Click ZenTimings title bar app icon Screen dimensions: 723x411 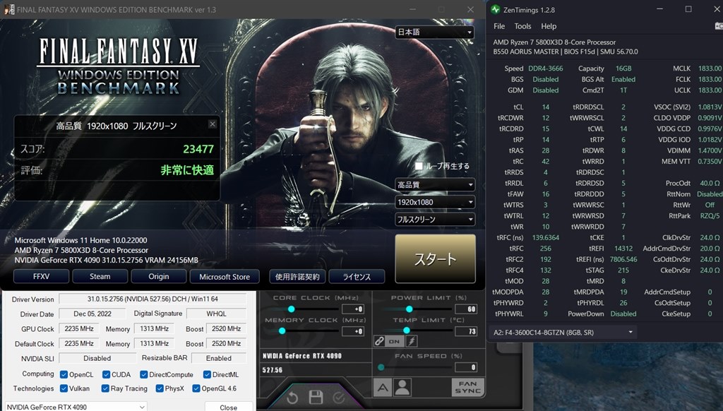tap(496, 9)
